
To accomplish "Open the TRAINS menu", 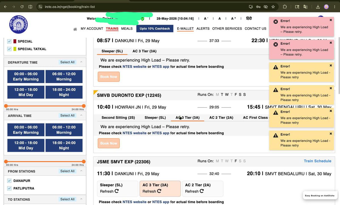I will click(x=112, y=29).
